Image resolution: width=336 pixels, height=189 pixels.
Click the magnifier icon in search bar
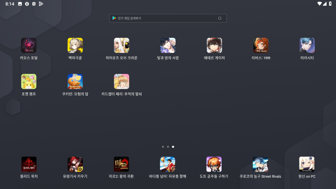tap(220, 18)
